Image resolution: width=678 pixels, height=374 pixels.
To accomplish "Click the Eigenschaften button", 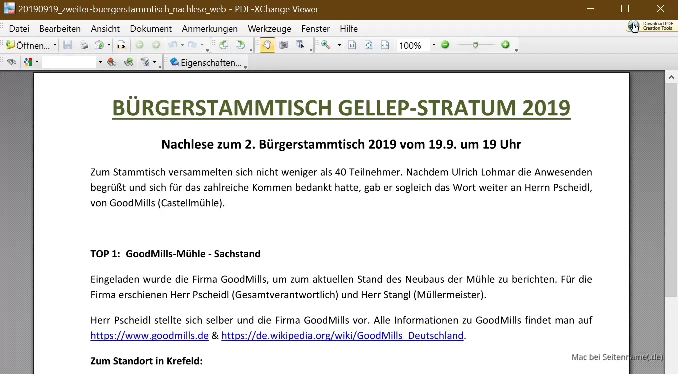I will pyautogui.click(x=205, y=63).
